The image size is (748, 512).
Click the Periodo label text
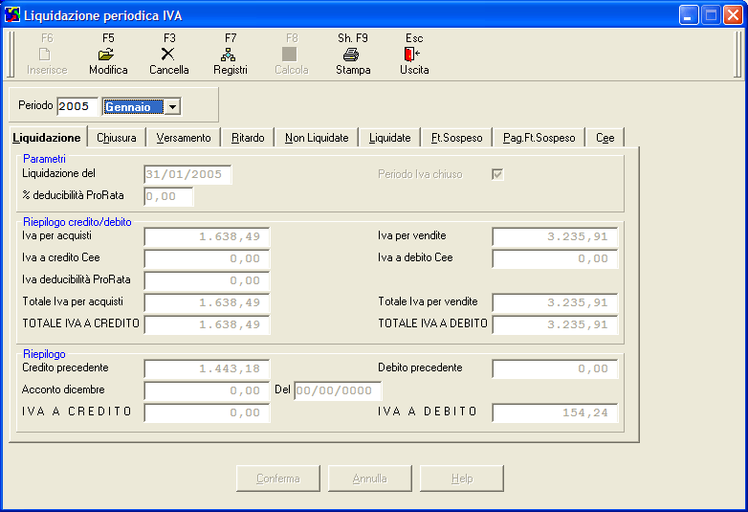(35, 105)
